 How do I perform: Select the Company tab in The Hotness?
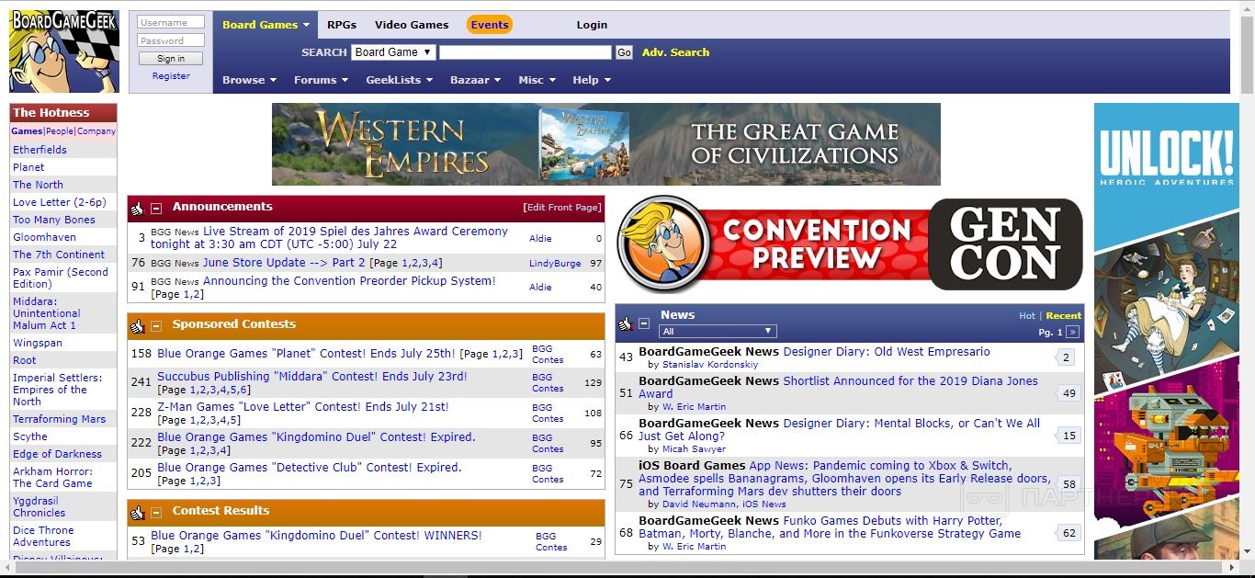pyautogui.click(x=96, y=131)
